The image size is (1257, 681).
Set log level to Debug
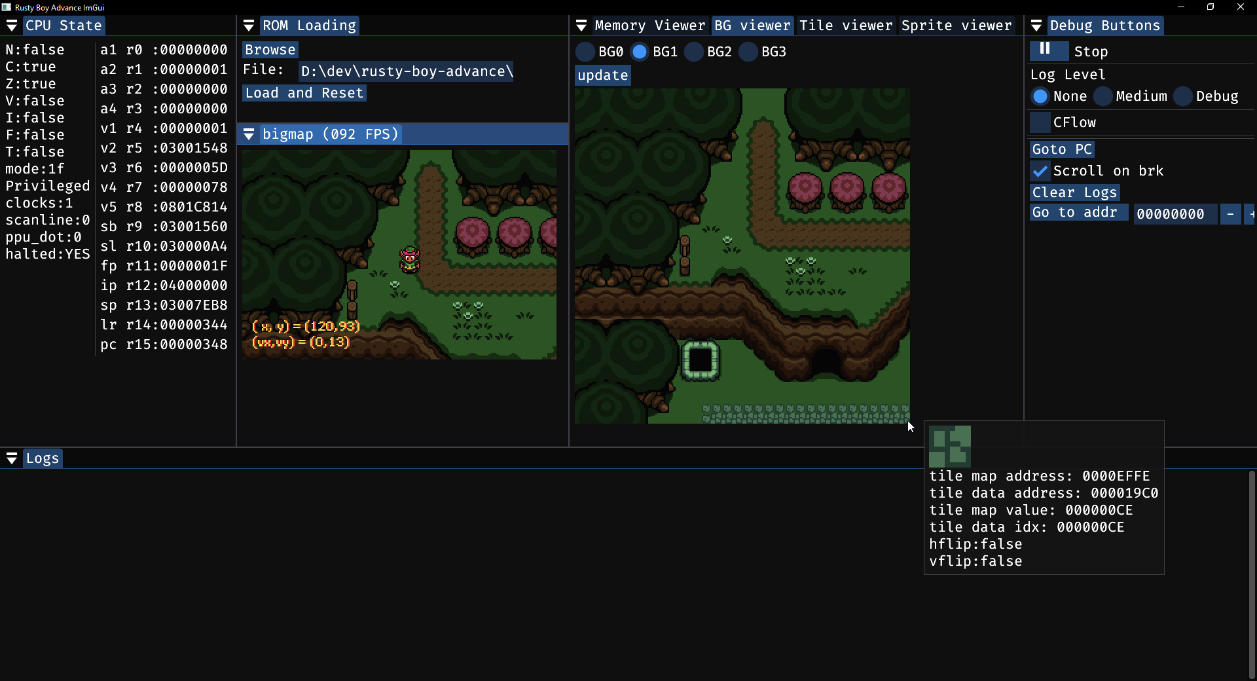[1183, 96]
